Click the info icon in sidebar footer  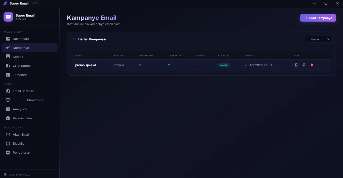(5, 174)
